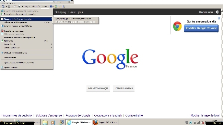The width and height of the screenshot is (223, 125).
Task: Open Google settings gear icon
Action: click(x=217, y=12)
